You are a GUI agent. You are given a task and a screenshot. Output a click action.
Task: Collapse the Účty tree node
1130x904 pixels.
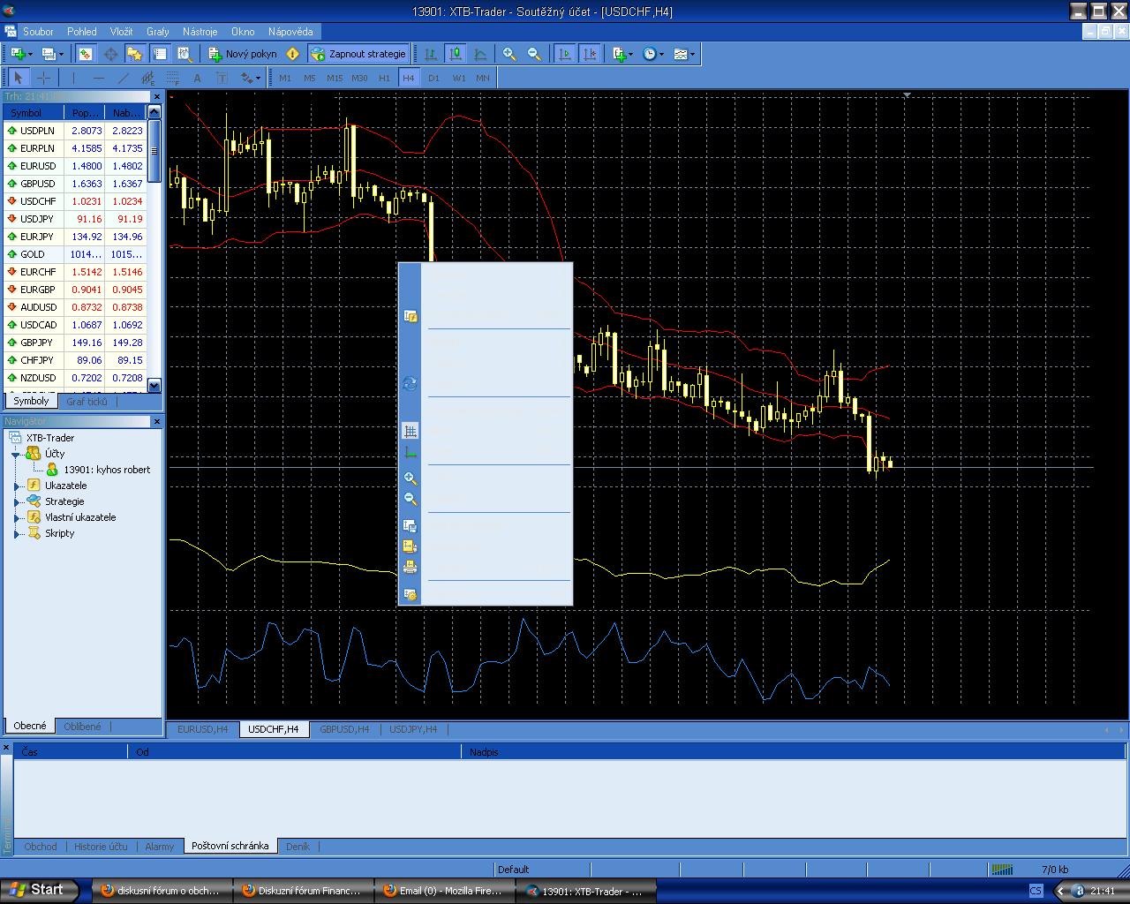coord(16,454)
